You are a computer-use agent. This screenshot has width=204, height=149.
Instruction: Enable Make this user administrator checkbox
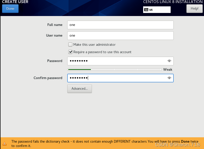70,44
